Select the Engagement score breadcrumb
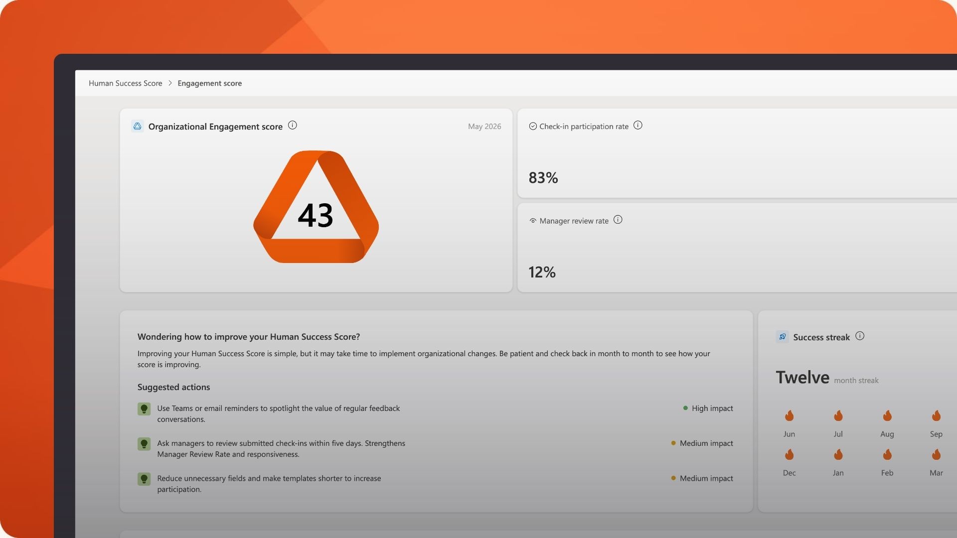Image resolution: width=957 pixels, height=538 pixels. click(210, 83)
